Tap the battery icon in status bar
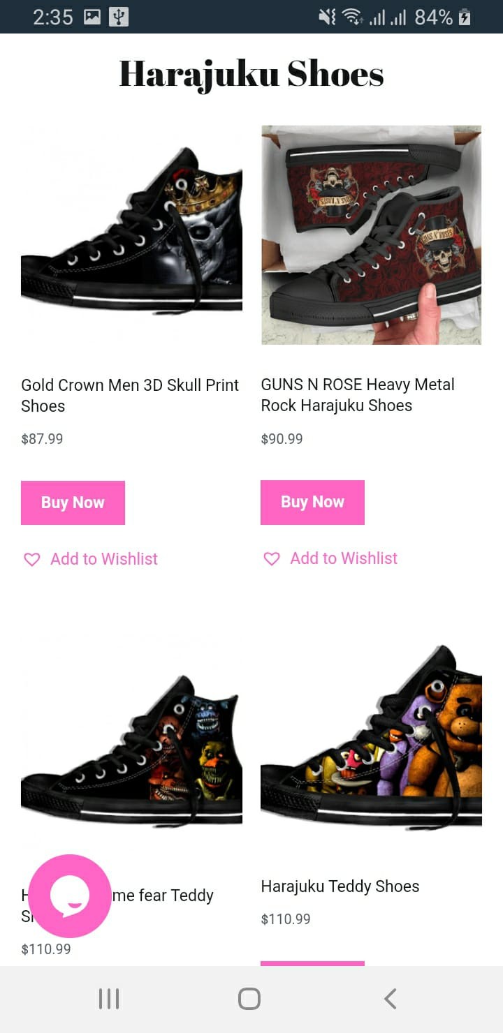This screenshot has width=503, height=1033. tap(465, 17)
